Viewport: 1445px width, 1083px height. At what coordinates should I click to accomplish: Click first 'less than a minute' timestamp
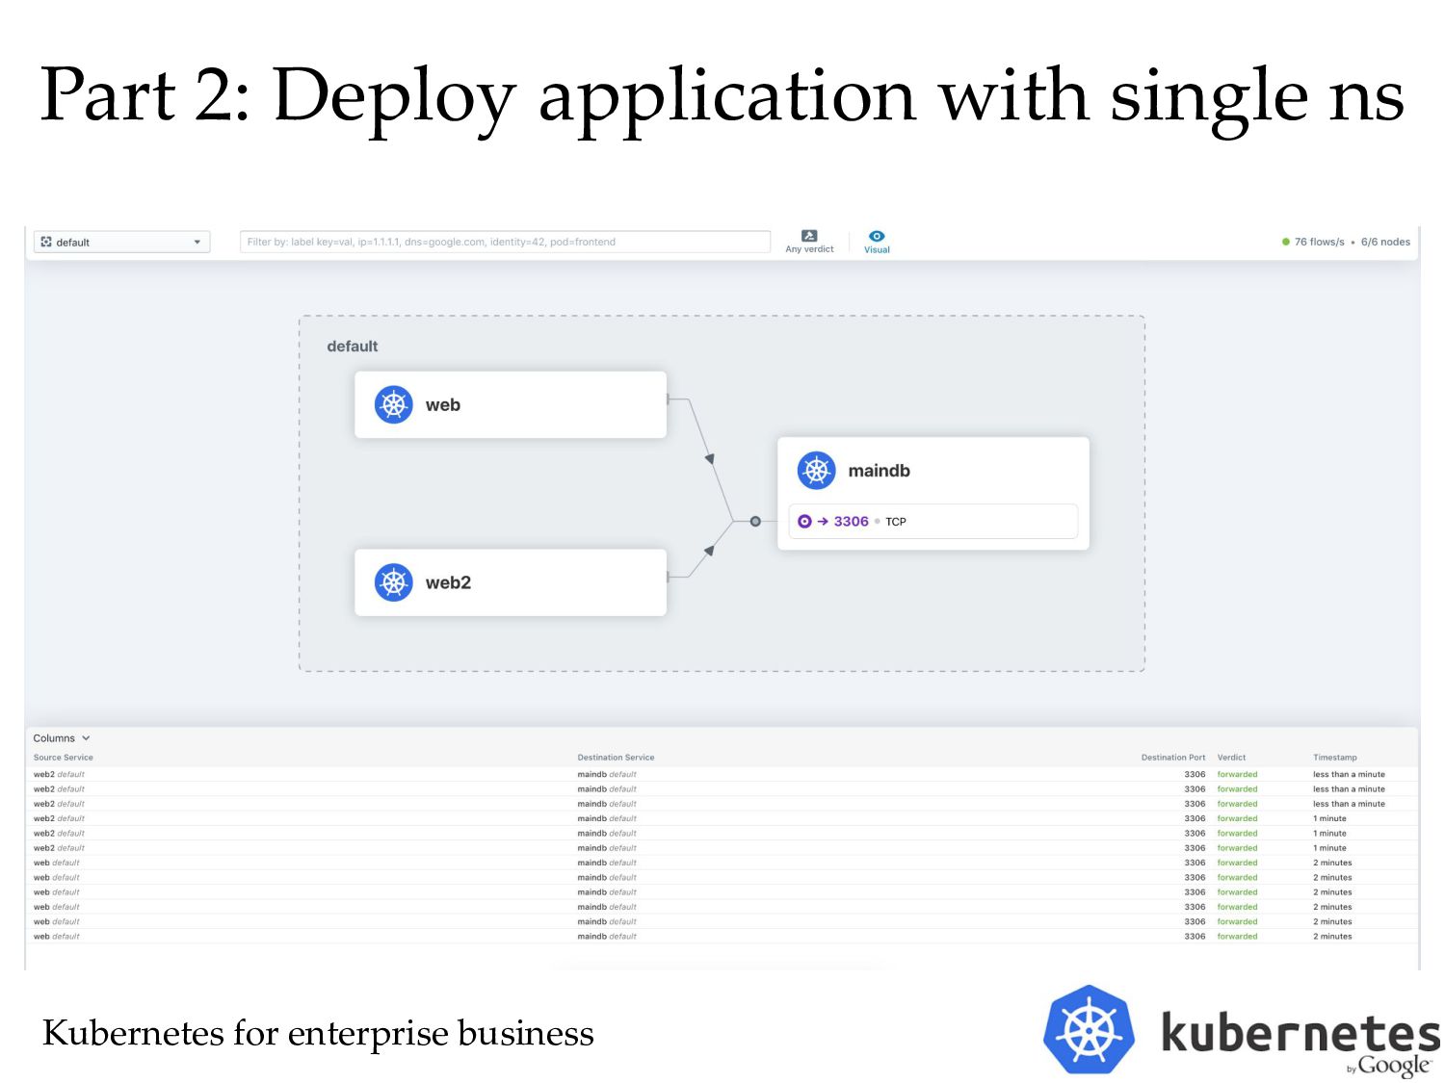tap(1349, 774)
